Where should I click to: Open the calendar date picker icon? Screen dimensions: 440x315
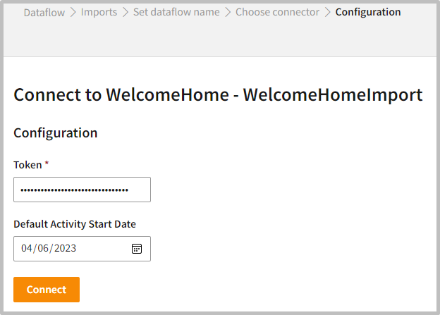tap(137, 249)
